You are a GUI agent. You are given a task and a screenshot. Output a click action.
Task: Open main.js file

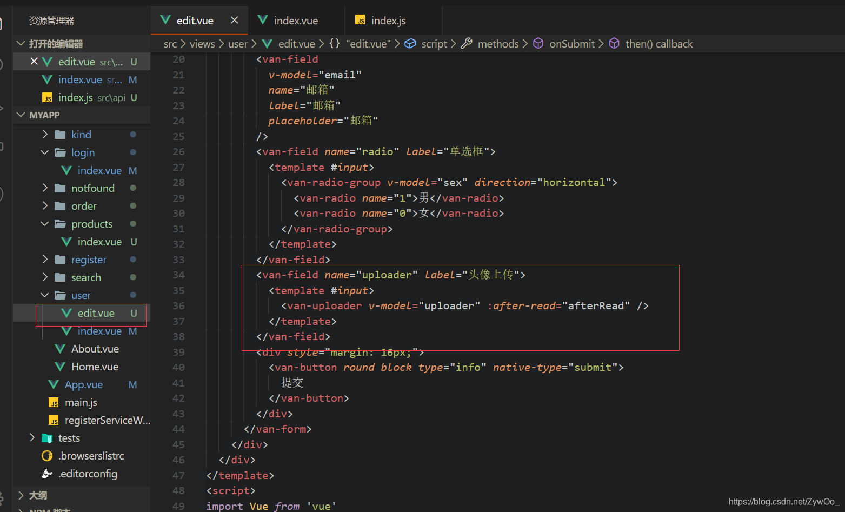coord(81,402)
